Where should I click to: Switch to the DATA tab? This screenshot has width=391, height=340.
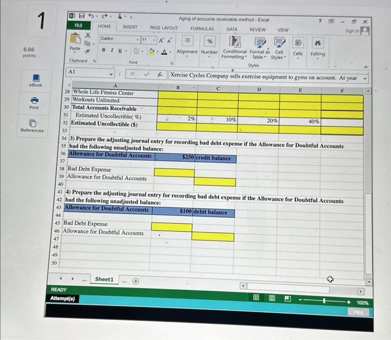[232, 29]
